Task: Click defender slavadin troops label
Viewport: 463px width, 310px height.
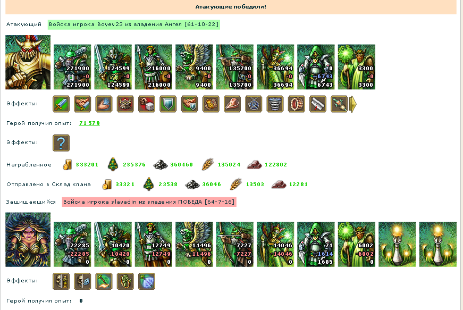Action: (149, 202)
